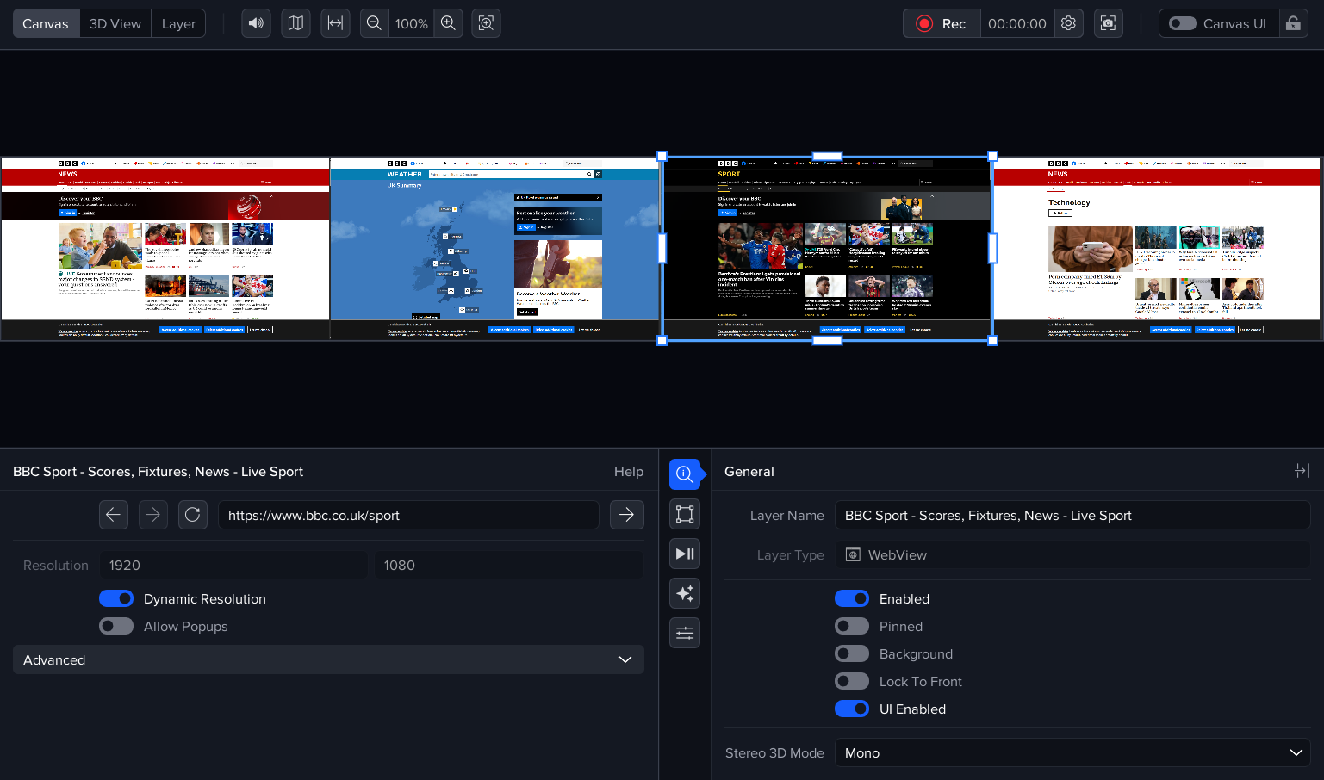Viewport: 1324px width, 780px height.
Task: Open recording settings gear icon
Action: click(1068, 23)
